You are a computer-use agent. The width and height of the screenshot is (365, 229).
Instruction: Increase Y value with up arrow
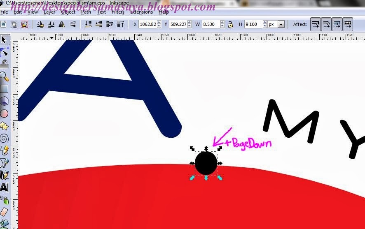[x=190, y=22]
